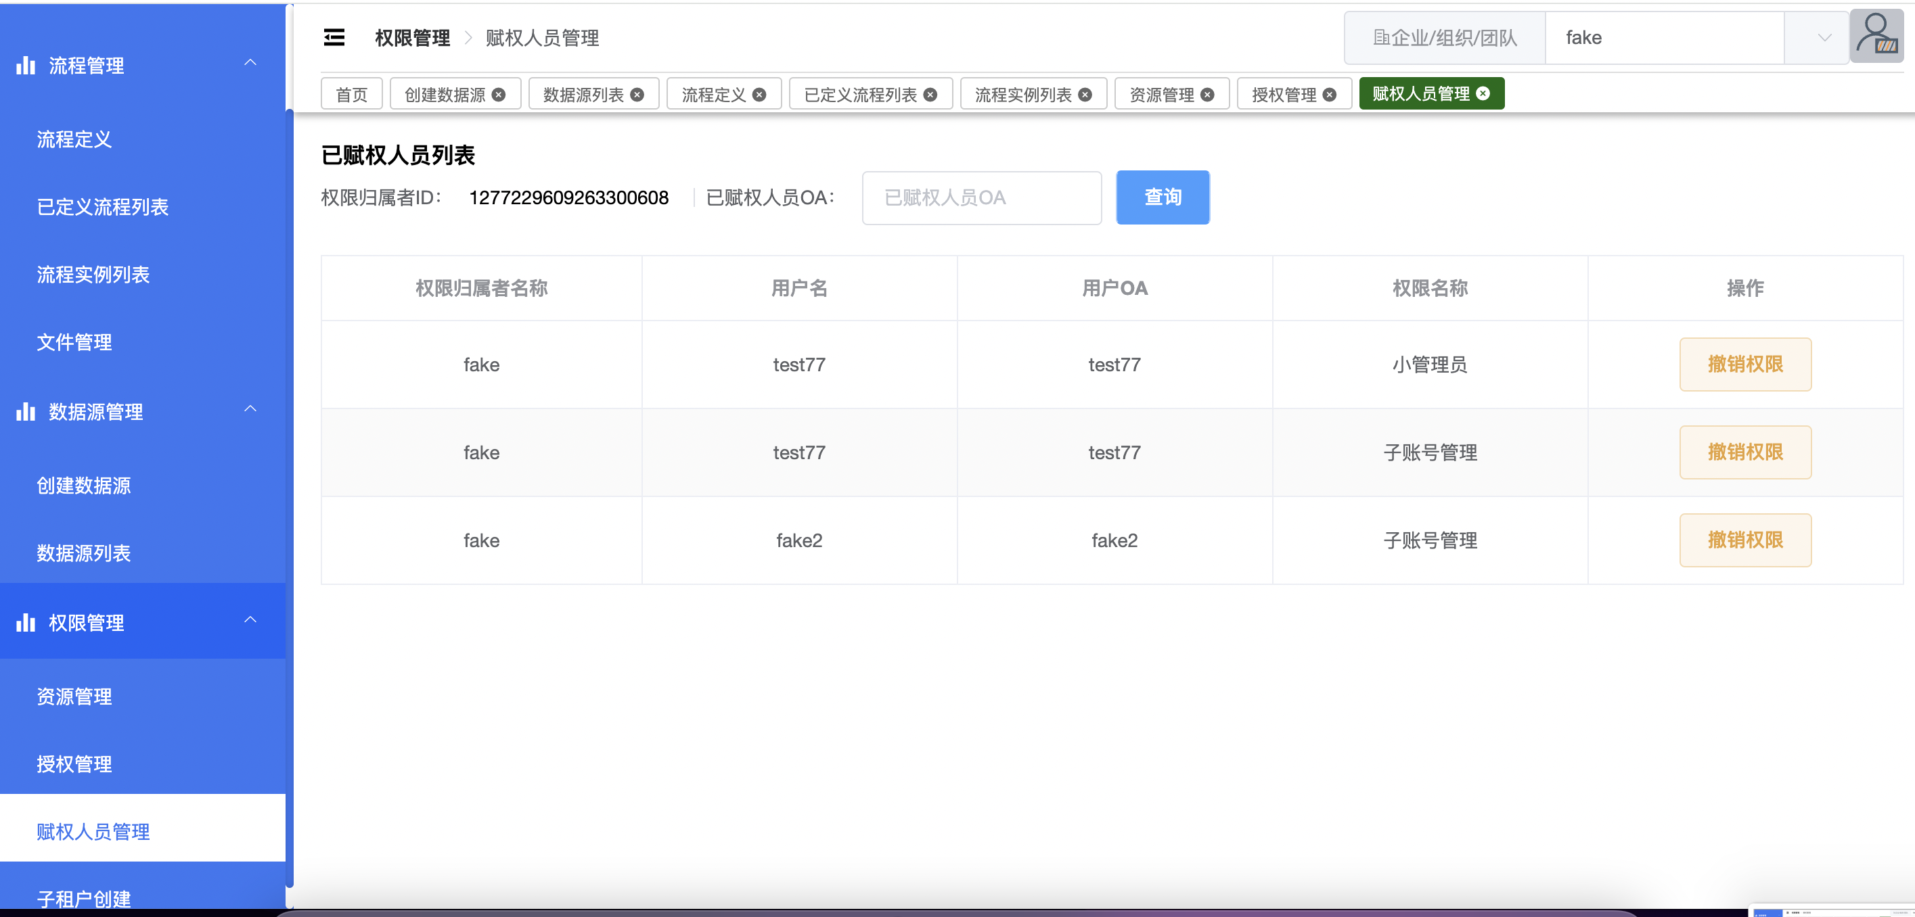Click the 已赋权人员列表 heading

(x=398, y=156)
